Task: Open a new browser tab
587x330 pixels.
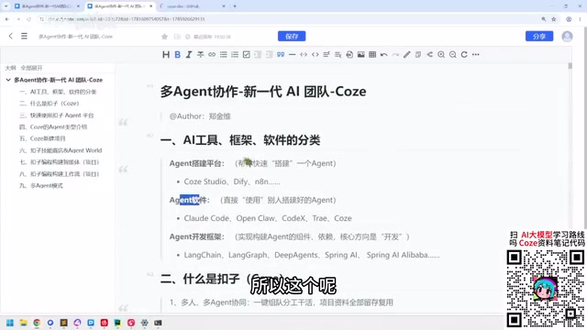Action: [x=235, y=6]
